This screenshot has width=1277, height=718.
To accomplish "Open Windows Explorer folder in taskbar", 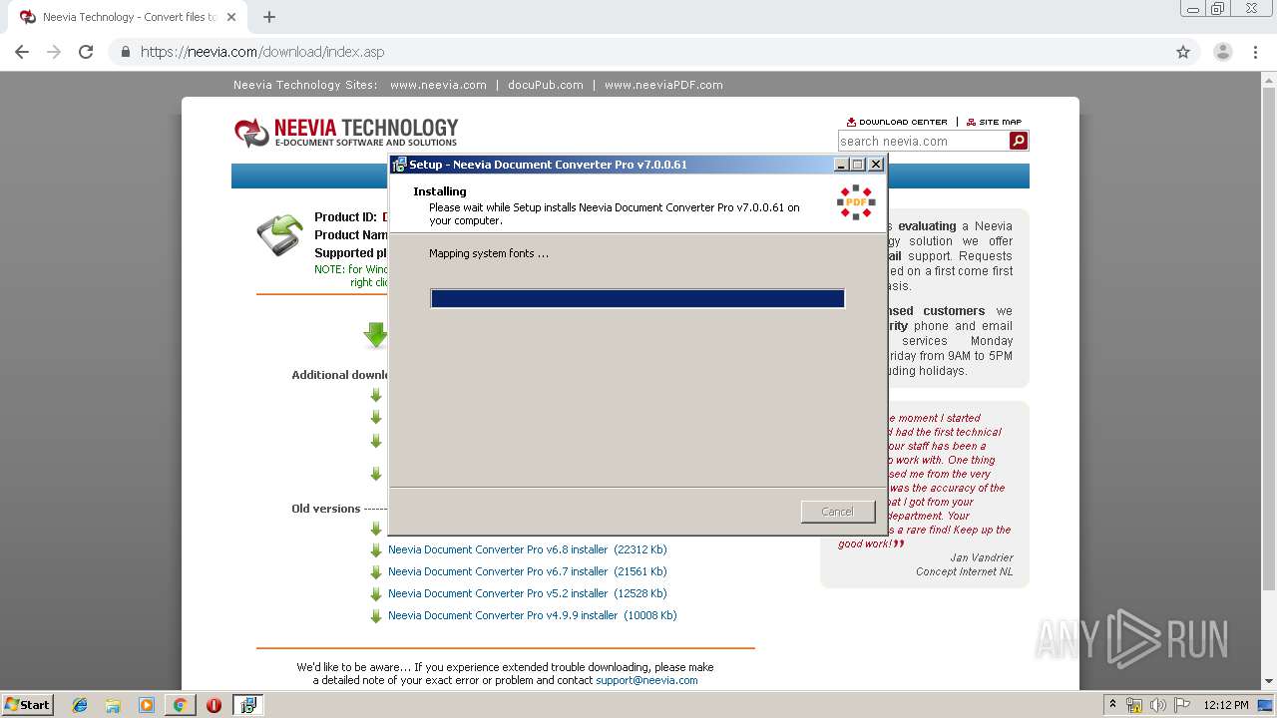I will [113, 705].
